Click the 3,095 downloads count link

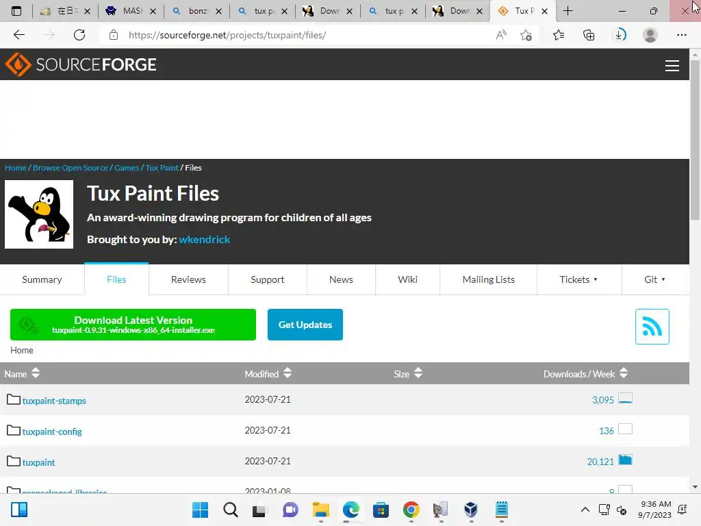pos(602,400)
